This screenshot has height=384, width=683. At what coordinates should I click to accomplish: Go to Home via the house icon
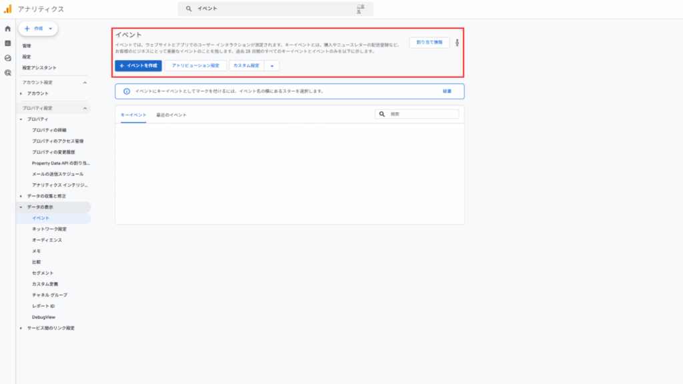(x=7, y=29)
